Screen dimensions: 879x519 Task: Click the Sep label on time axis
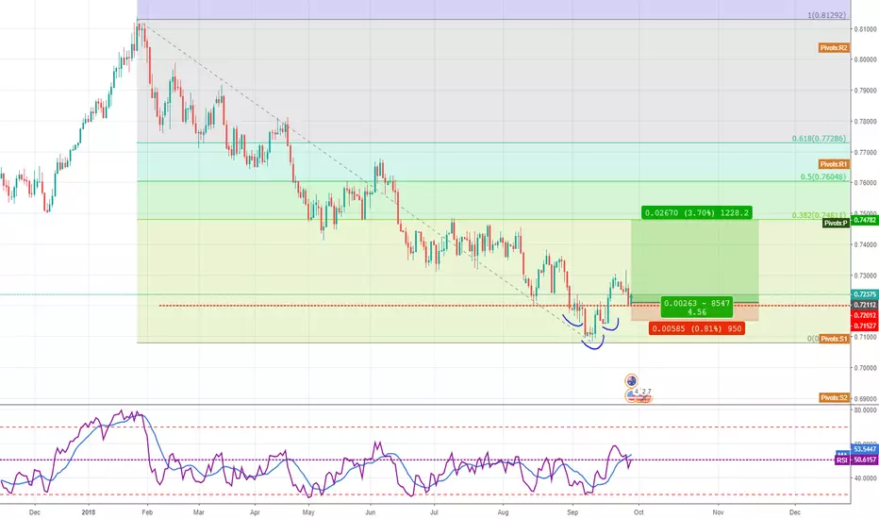coord(572,512)
